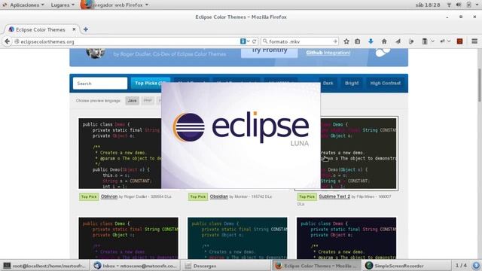
Task: Open the Obsidian theme link
Action: pyautogui.click(x=219, y=196)
